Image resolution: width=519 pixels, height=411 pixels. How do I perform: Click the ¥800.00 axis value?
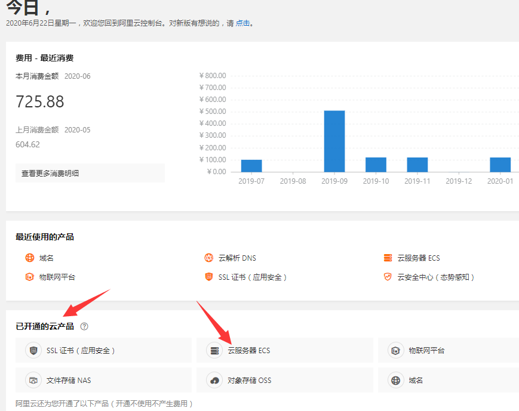[x=213, y=75]
